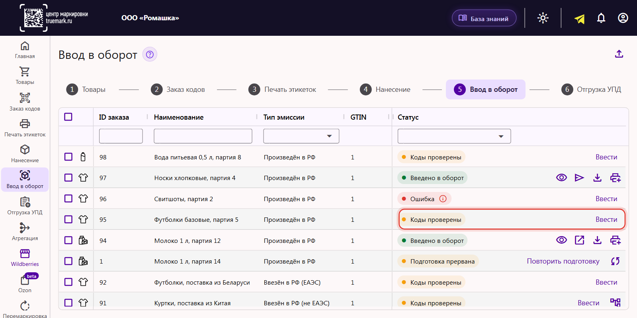Show the error info icon for order 96
This screenshot has width=637, height=318.
(x=443, y=199)
